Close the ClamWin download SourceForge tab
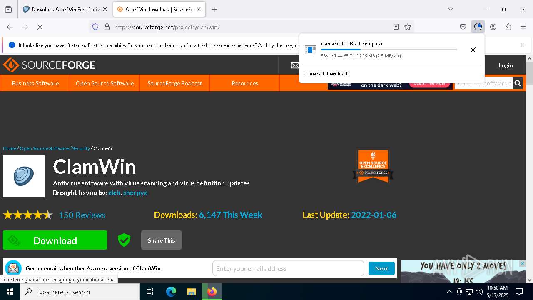This screenshot has height=300, width=533. coord(199,9)
